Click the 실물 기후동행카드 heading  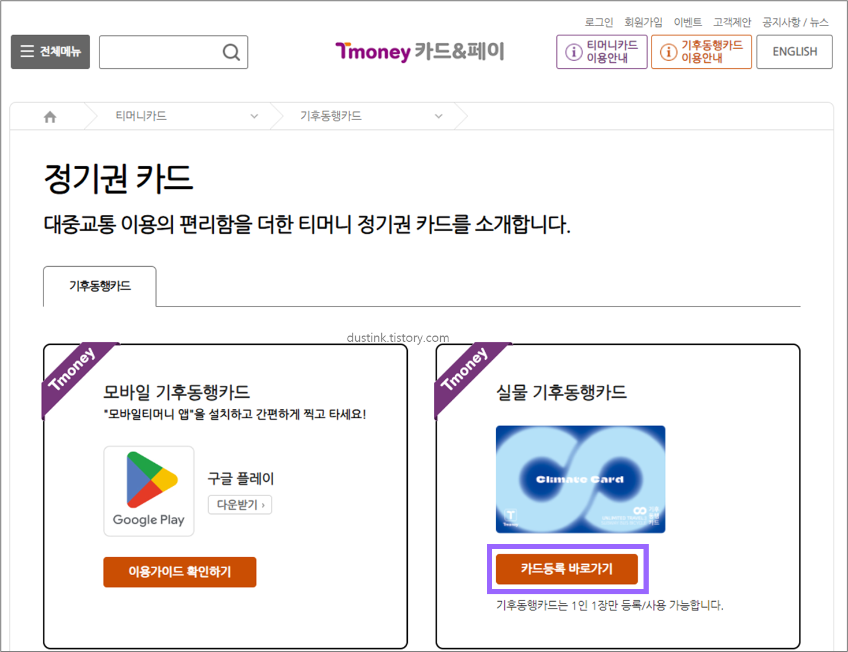pyautogui.click(x=561, y=392)
